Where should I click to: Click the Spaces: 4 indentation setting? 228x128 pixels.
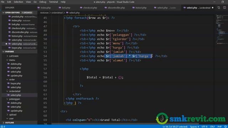[x=194, y=127]
